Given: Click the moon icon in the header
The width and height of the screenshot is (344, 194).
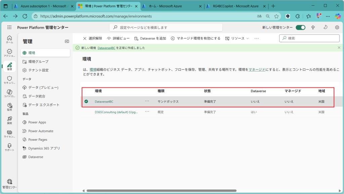Looking at the screenshot, I should pos(325,27).
